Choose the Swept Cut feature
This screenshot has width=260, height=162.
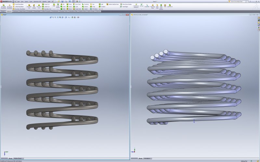(x=46, y=4)
